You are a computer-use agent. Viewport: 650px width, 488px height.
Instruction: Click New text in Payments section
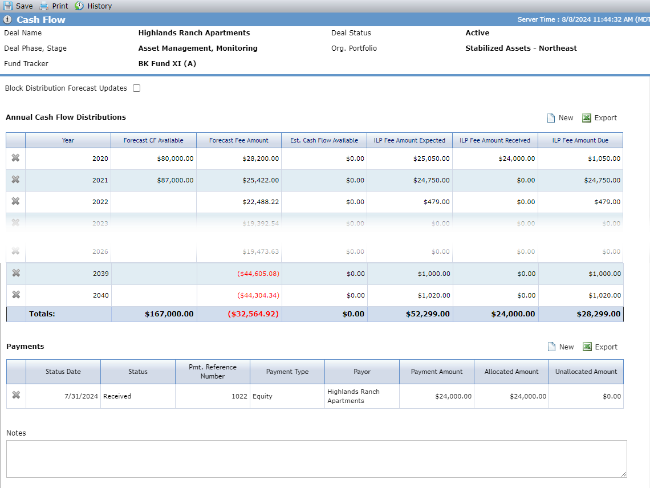pyautogui.click(x=566, y=347)
